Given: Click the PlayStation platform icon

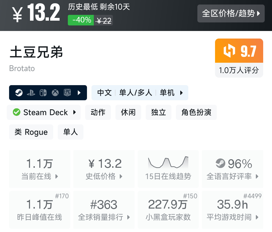Looking at the screenshot, I should 31,93.
